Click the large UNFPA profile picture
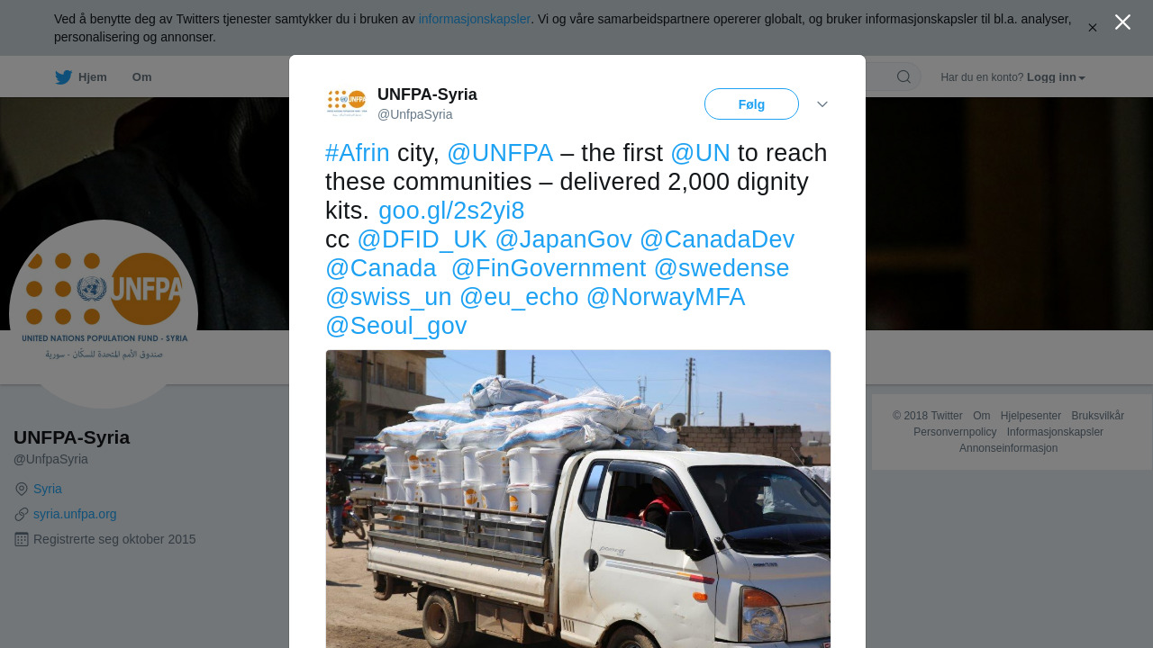Screen dimensions: 1153x648 104,314
